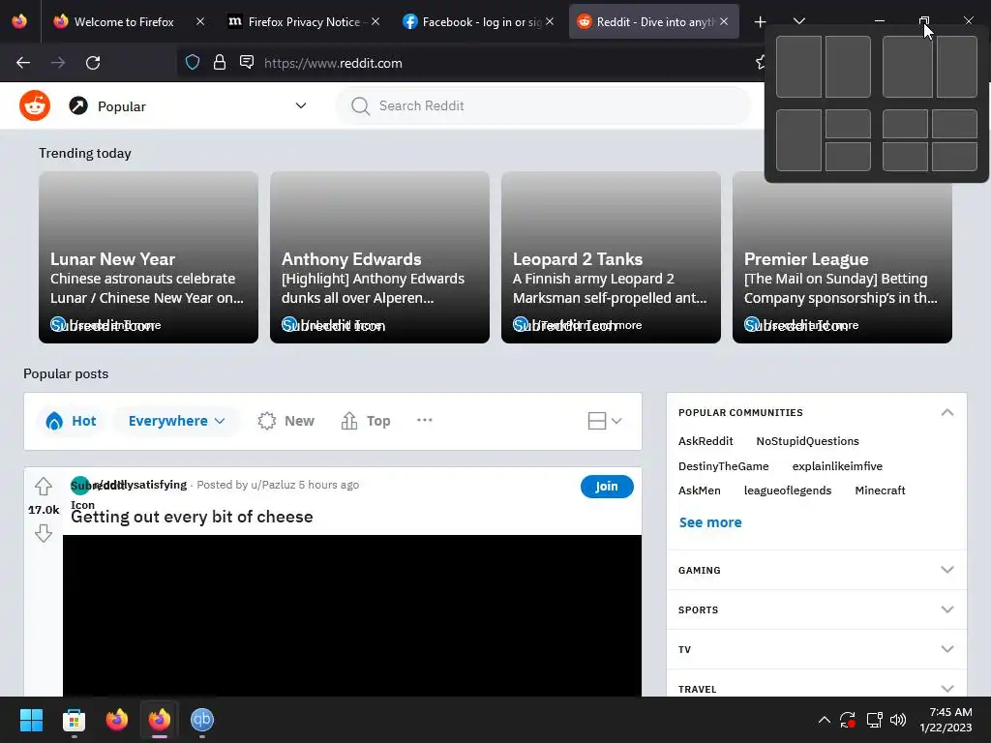991x743 pixels.
Task: Open the Anthony Edwards trending card
Action: coord(379,257)
